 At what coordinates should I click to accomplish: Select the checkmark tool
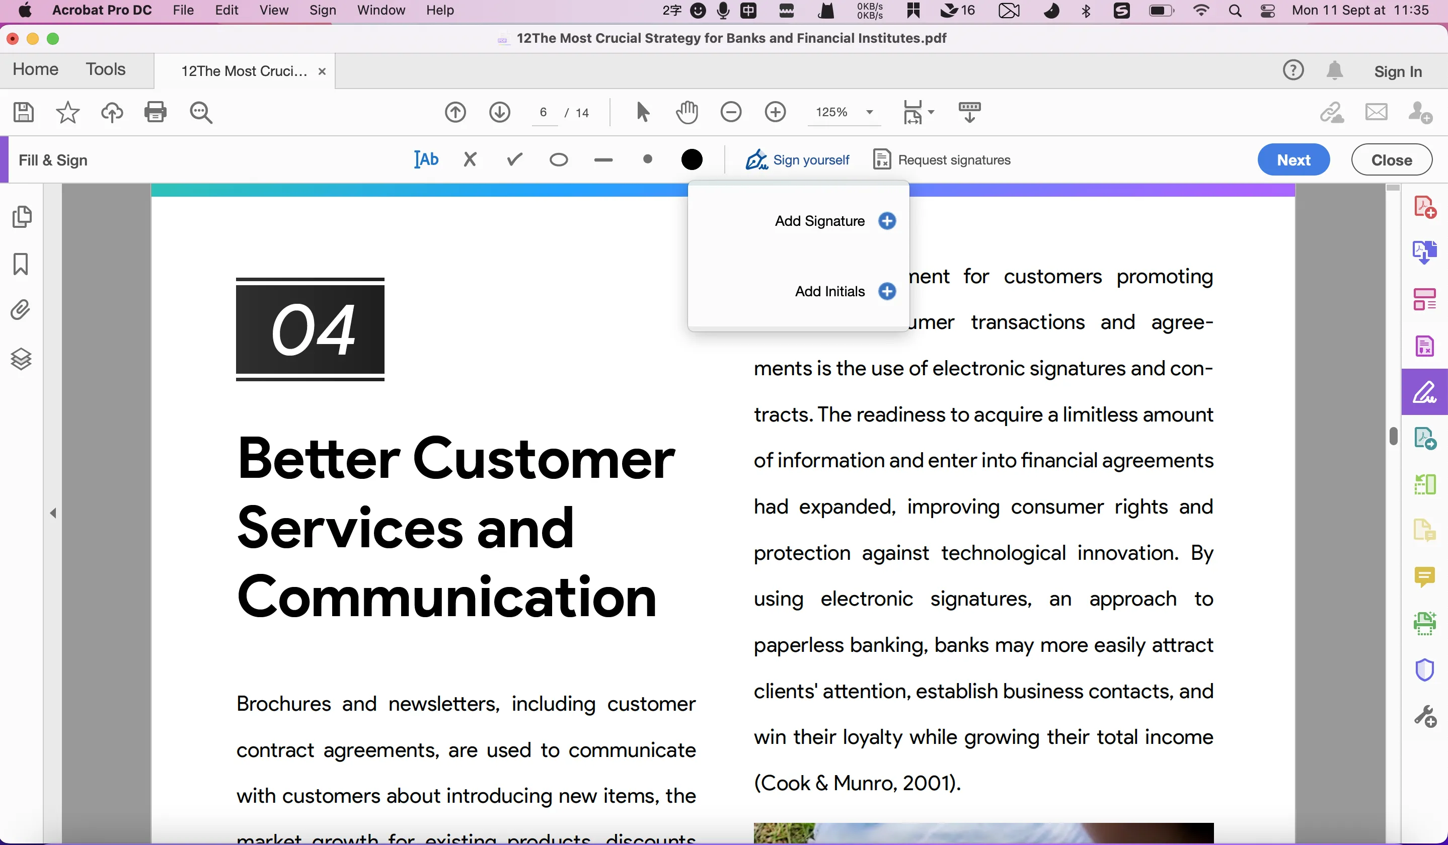point(514,160)
